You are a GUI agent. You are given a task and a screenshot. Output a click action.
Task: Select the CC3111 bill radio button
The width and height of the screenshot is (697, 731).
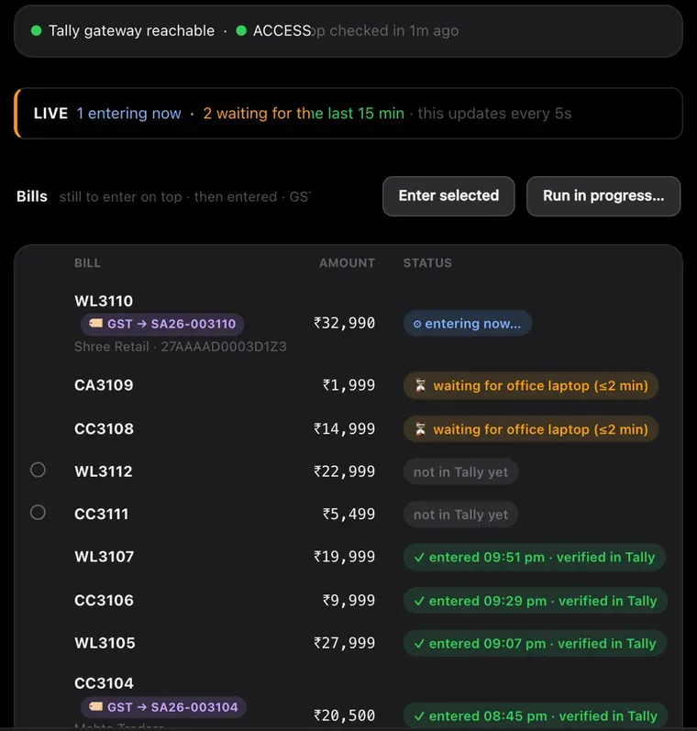pyautogui.click(x=38, y=513)
